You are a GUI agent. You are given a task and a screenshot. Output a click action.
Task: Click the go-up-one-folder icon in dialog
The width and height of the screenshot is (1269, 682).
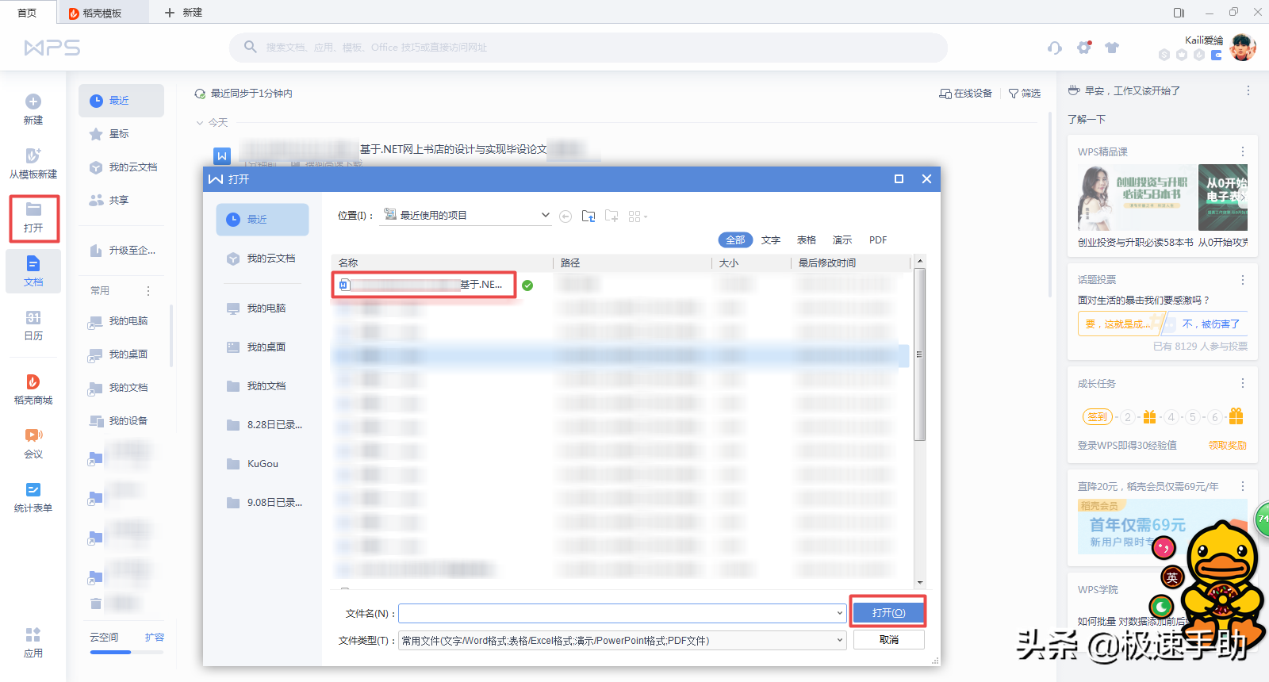[x=588, y=216]
